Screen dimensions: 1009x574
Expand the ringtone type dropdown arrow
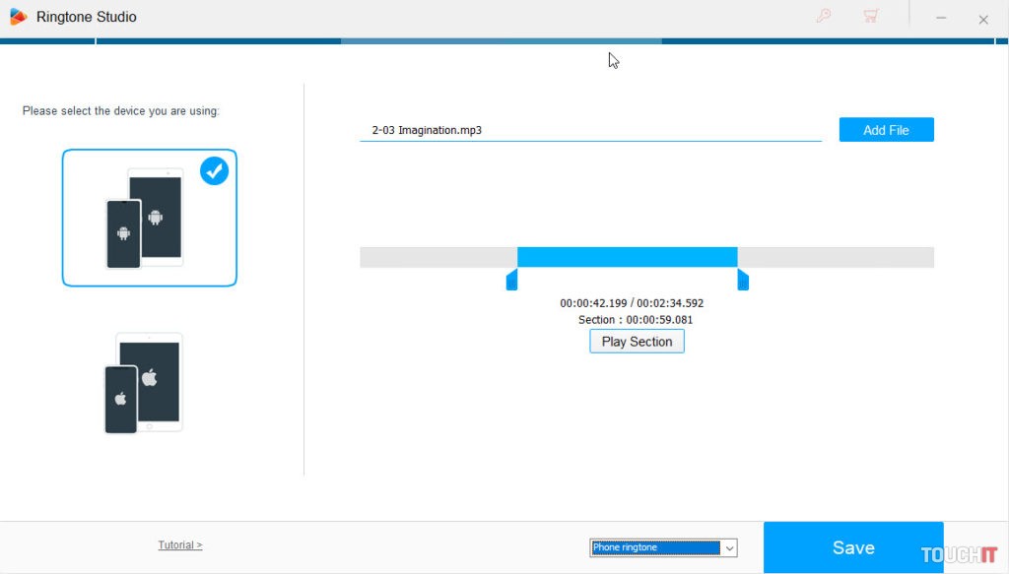click(729, 547)
